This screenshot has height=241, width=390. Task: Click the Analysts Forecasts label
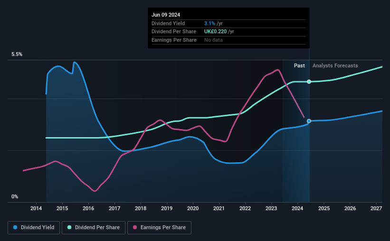pyautogui.click(x=335, y=65)
